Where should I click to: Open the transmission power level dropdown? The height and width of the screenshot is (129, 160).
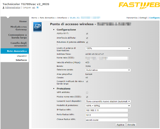pos(108,49)
